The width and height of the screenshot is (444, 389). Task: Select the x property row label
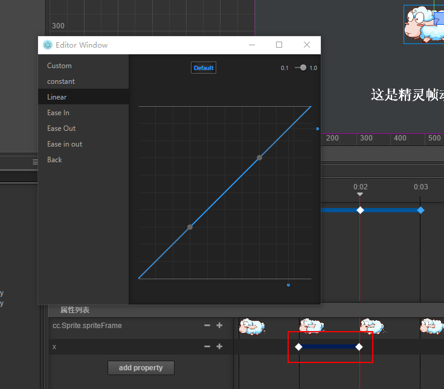[54, 347]
